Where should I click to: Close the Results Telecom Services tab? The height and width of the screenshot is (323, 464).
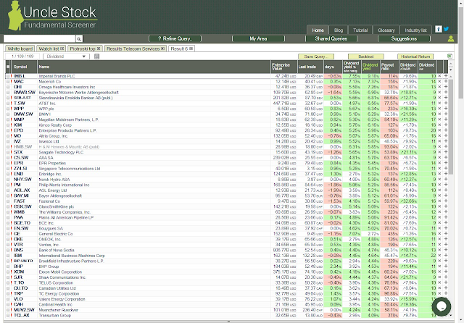162,49
